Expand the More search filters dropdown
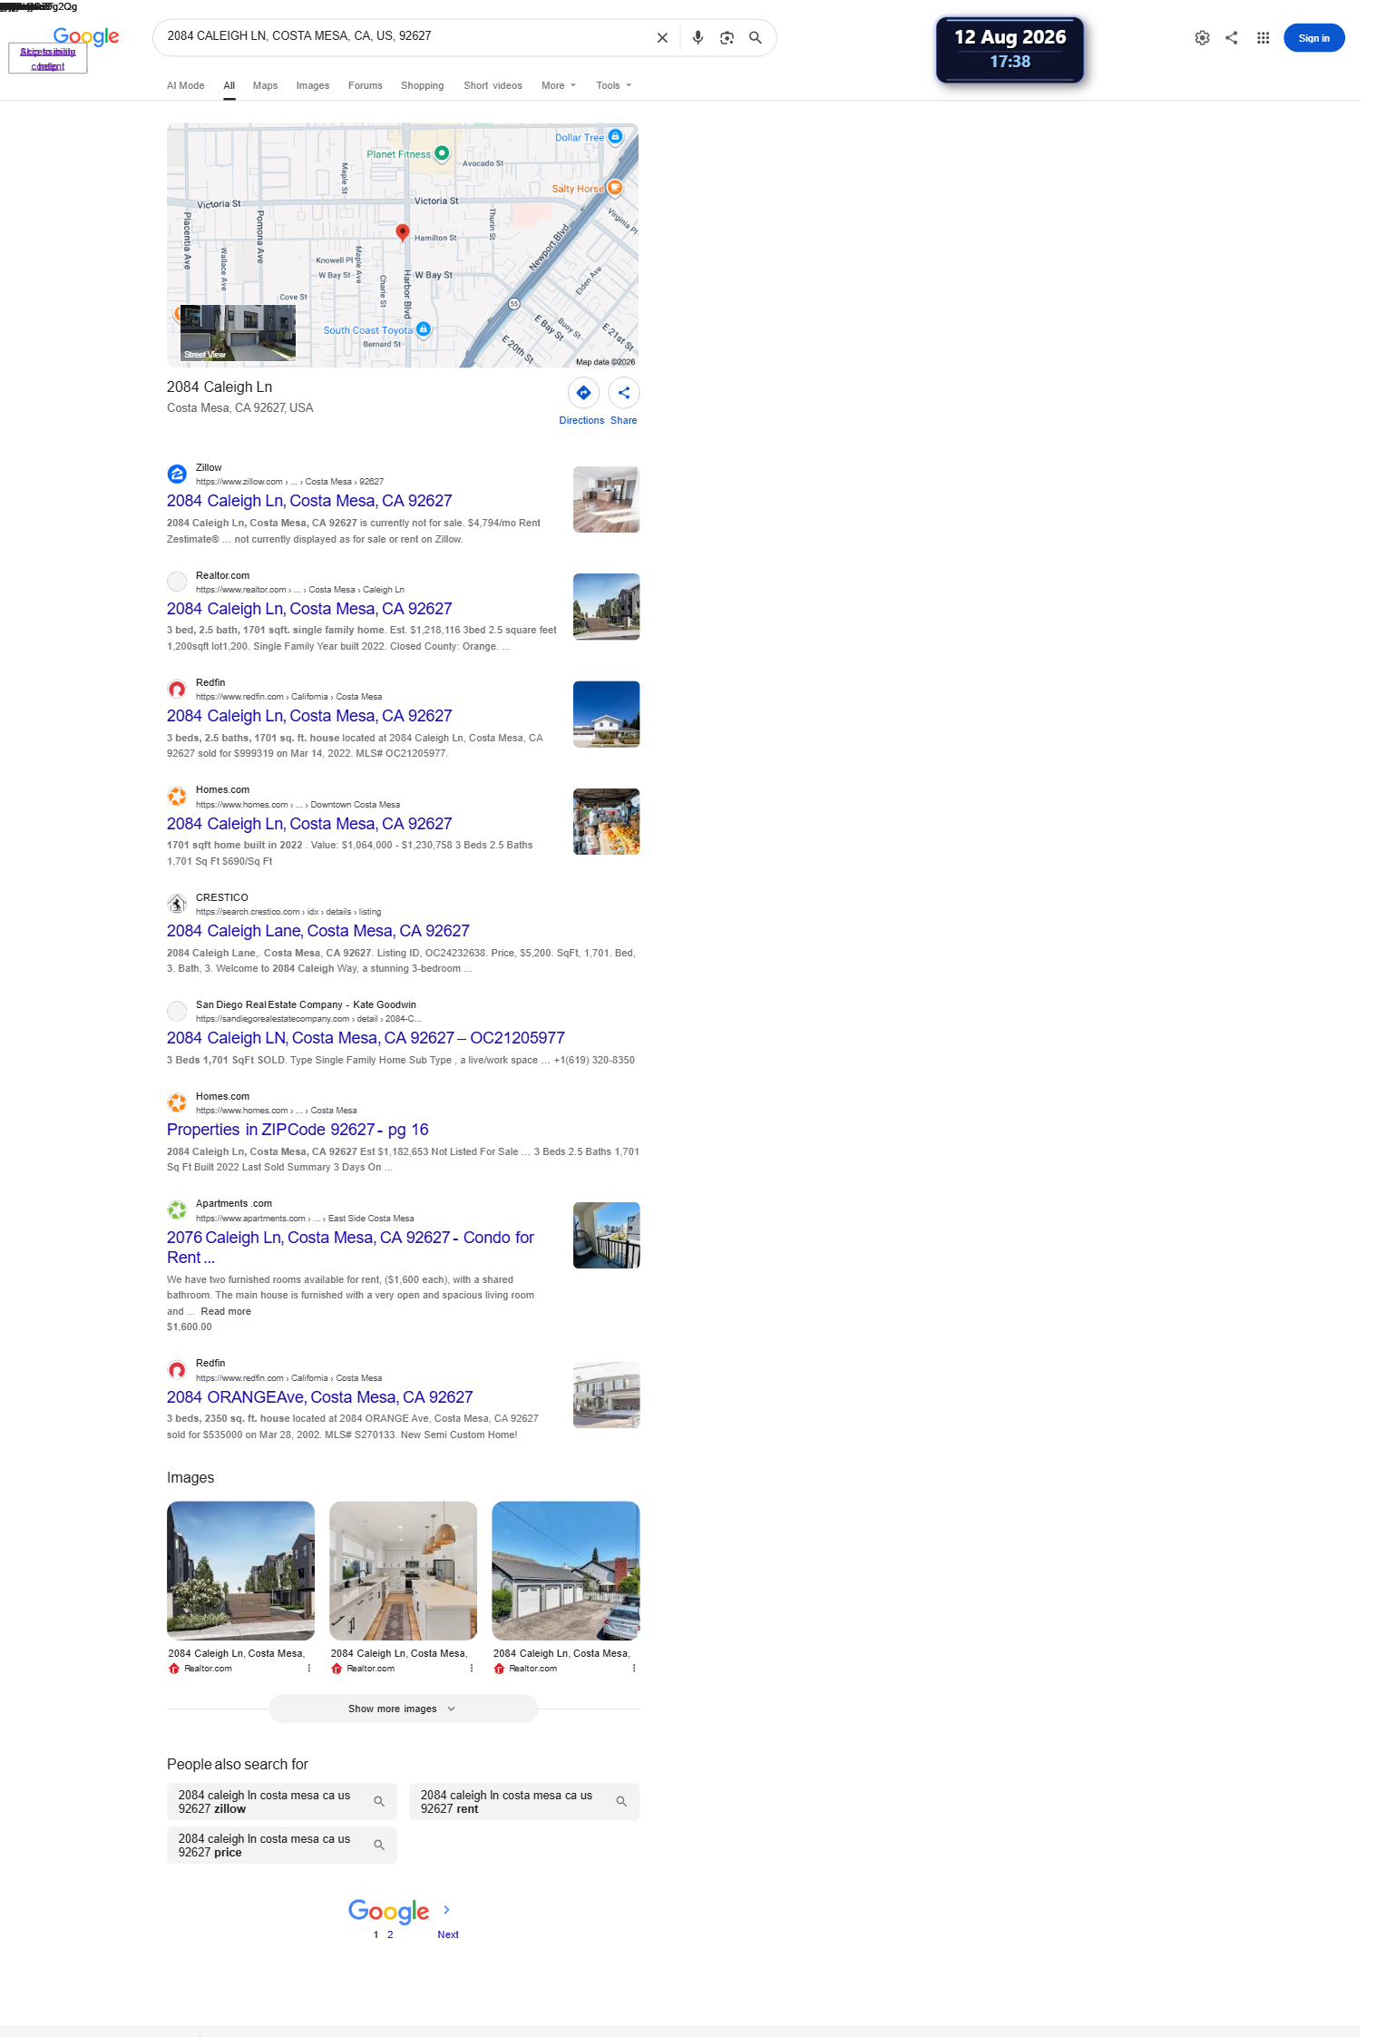Image resolution: width=1376 pixels, height=2037 pixels. click(559, 85)
